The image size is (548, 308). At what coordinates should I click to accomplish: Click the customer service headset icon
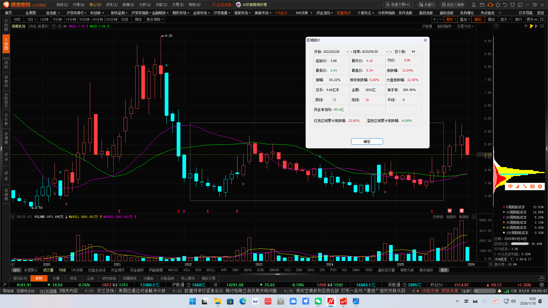[490, 5]
